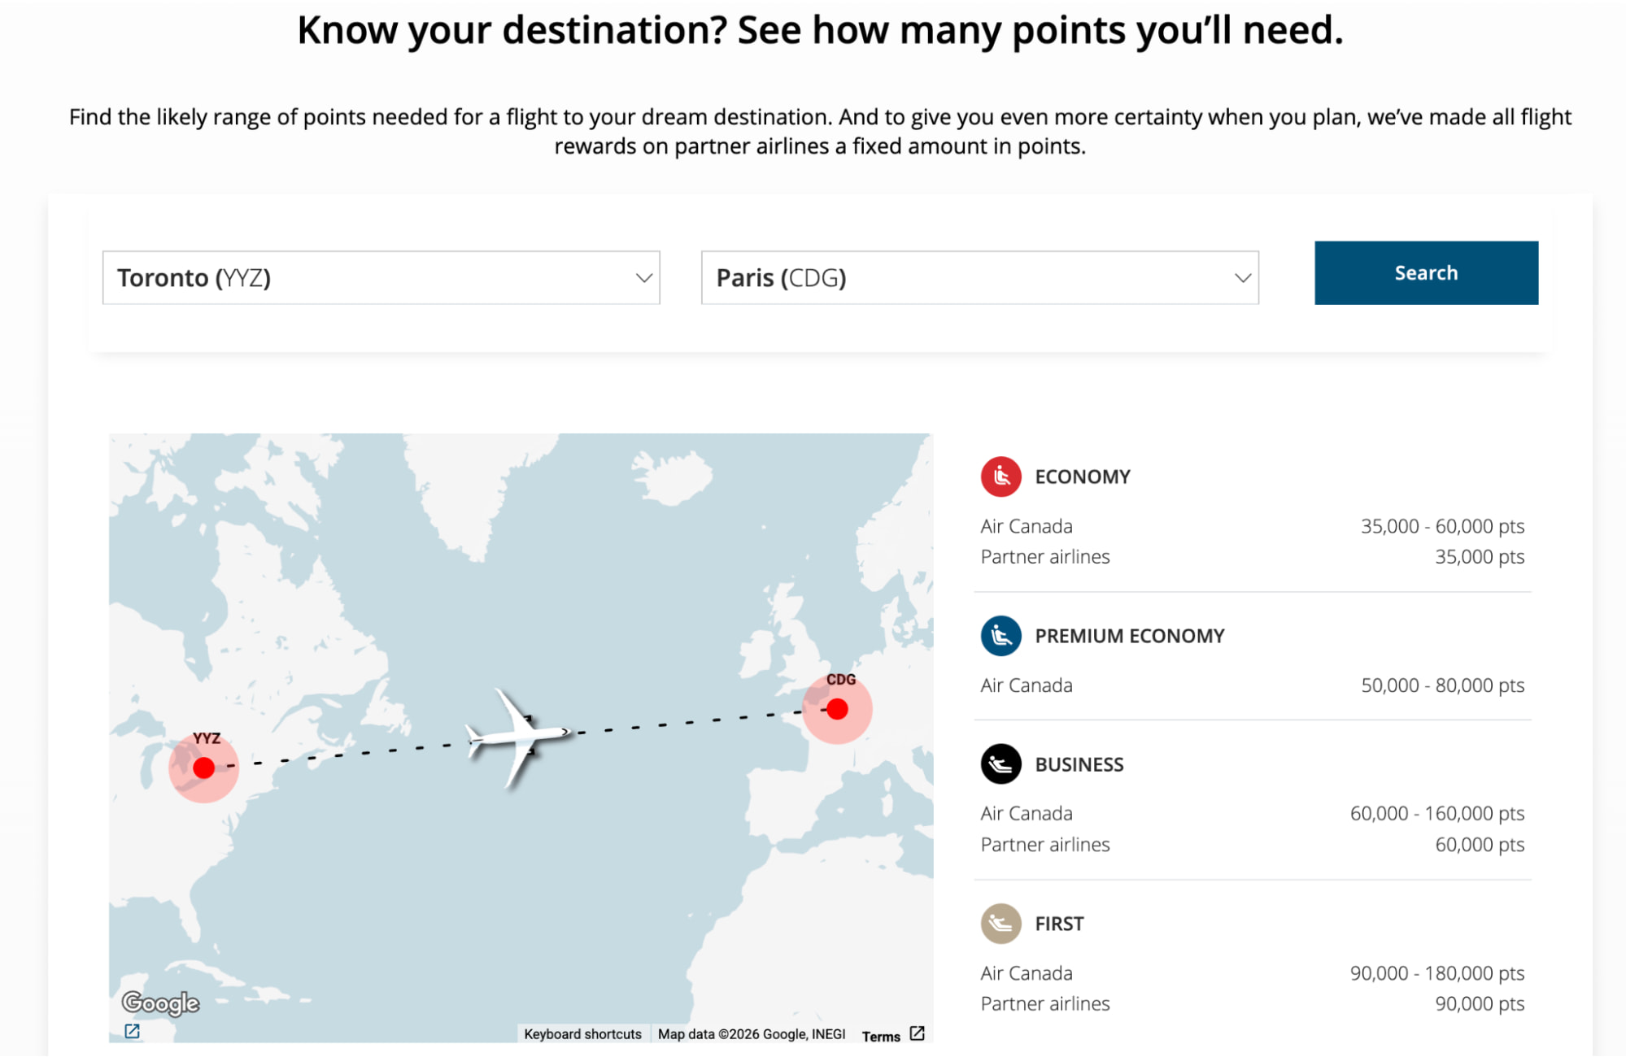Click the black Business cabin seat icon
This screenshot has width=1626, height=1057.
tap(1000, 764)
